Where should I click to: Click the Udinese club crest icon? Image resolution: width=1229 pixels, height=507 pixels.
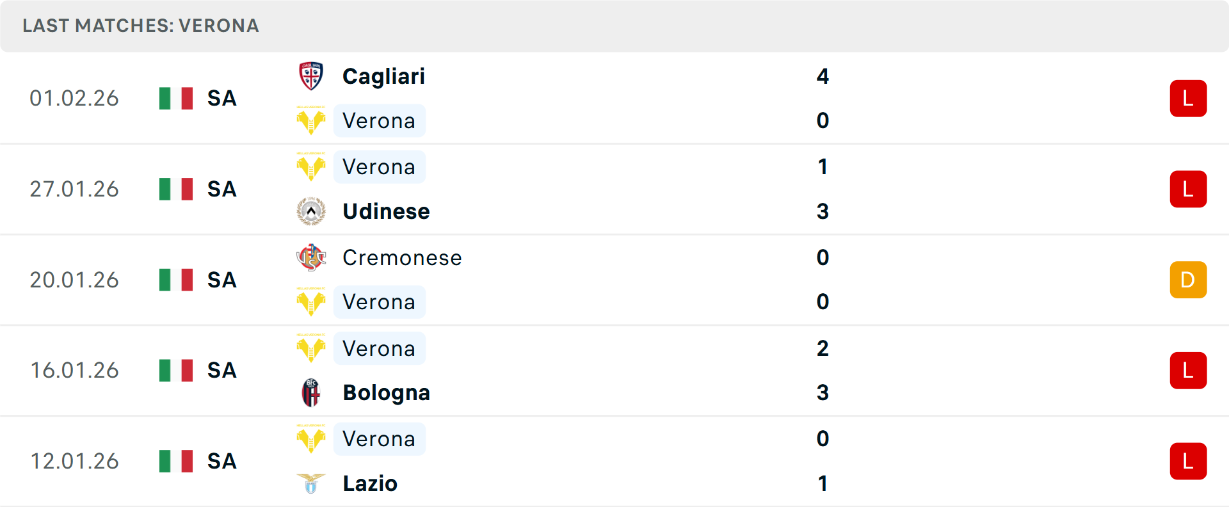coord(311,211)
